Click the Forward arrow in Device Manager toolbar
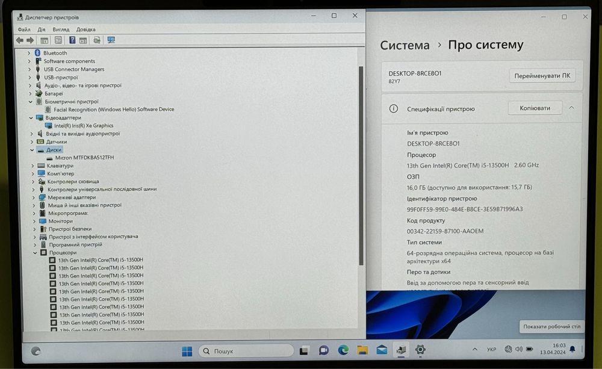602x369 pixels. pyautogui.click(x=30, y=40)
